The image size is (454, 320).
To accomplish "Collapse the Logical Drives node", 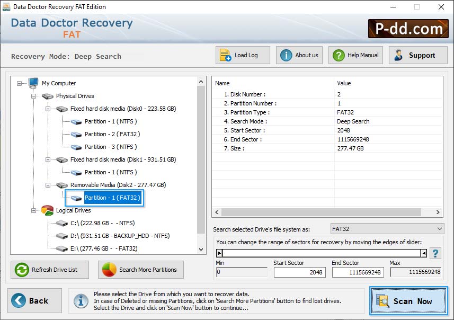I will click(x=33, y=210).
